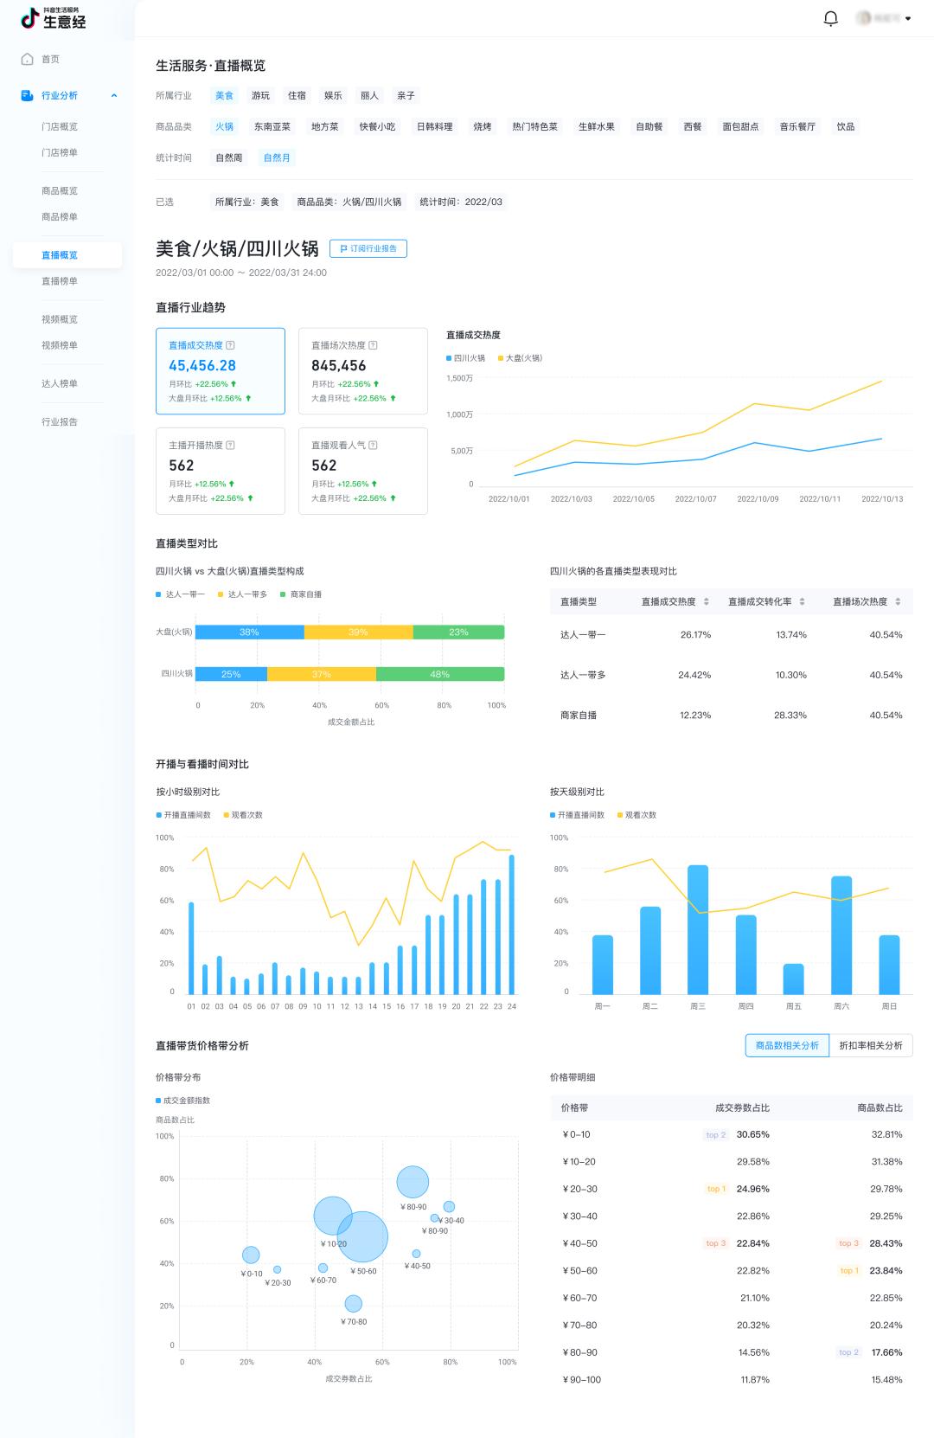Click help icon beside 主播开播热度

(230, 446)
